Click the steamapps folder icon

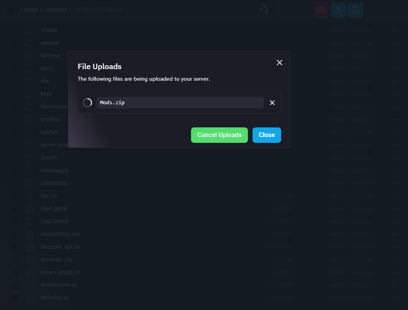pyautogui.click(x=30, y=170)
